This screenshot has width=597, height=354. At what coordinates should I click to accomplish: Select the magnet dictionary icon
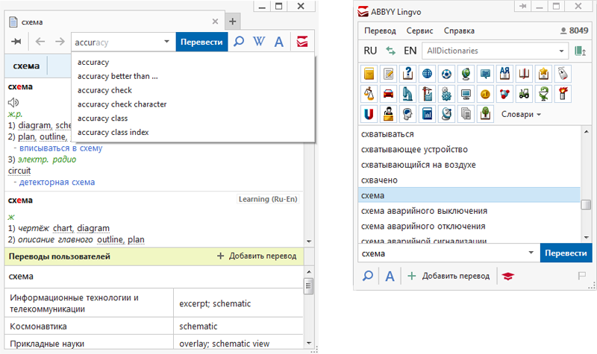coord(369,114)
